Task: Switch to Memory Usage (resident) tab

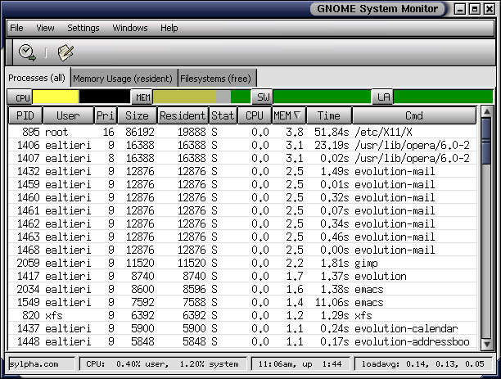Action: (x=123, y=79)
